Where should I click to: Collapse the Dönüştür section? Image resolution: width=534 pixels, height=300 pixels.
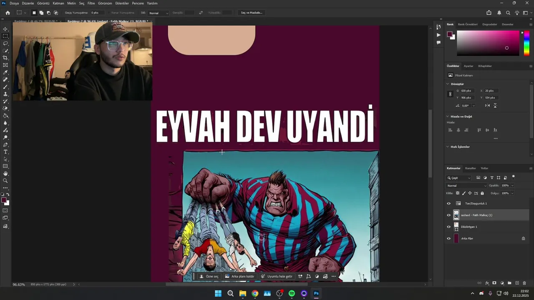pos(448,84)
